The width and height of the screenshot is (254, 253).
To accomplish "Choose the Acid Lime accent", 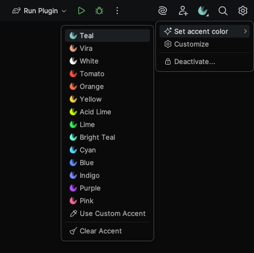I will click(107, 112).
